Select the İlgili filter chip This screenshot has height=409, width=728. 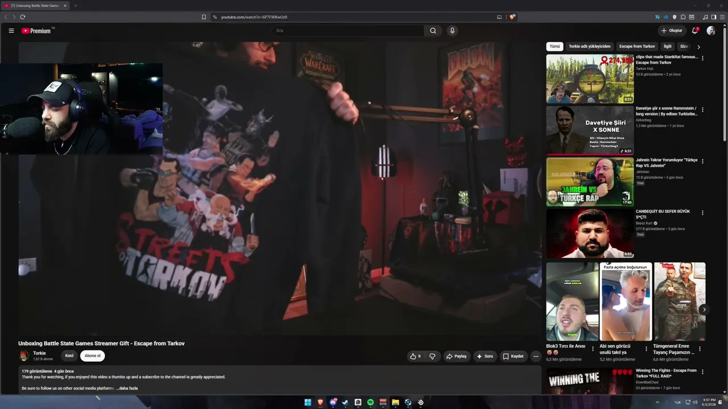pos(668,47)
